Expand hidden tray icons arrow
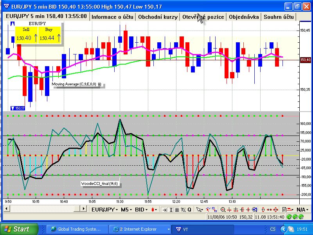Image resolution: width=313 pixels, height=235 pixels. [284, 229]
